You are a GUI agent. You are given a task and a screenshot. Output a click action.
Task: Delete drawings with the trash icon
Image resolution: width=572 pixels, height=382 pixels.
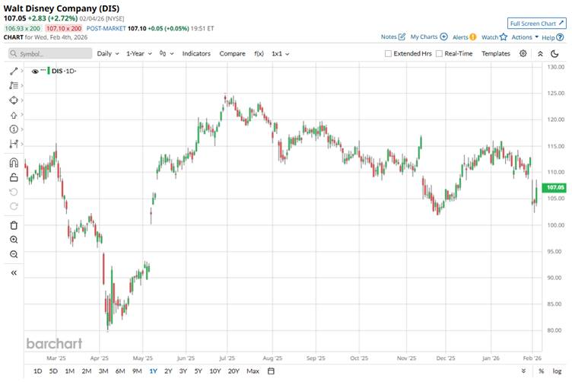(x=14, y=225)
